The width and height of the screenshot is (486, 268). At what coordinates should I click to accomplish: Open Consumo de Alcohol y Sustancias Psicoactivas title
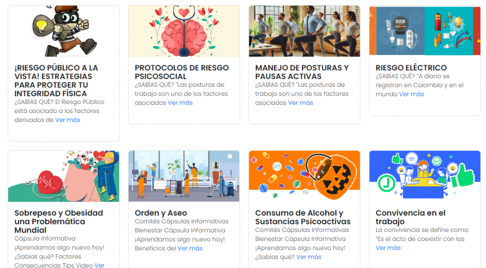point(303,217)
